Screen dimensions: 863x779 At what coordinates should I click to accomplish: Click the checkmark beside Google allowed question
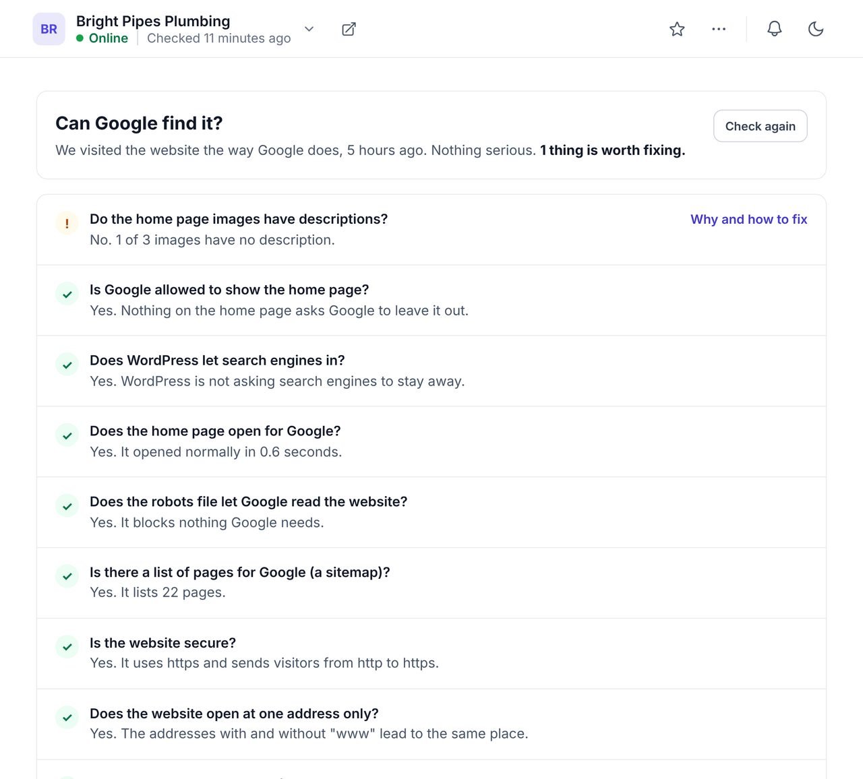(x=67, y=294)
